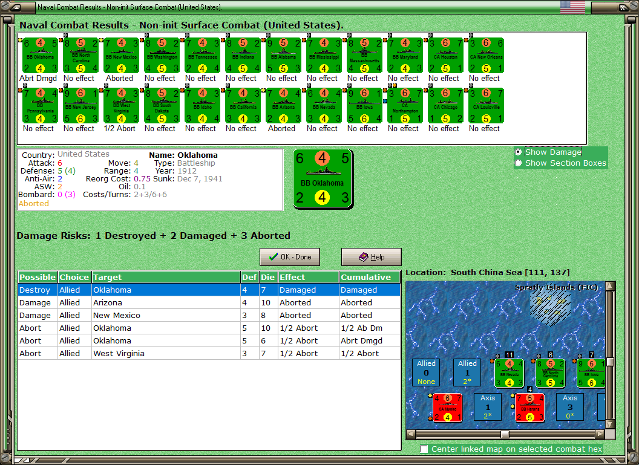Click BB North Carolina counter on the map

550,373
